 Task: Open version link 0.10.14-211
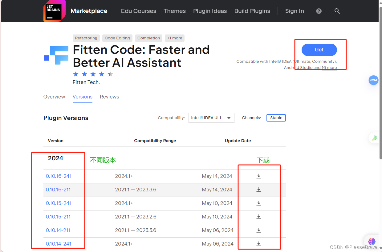tap(58, 230)
